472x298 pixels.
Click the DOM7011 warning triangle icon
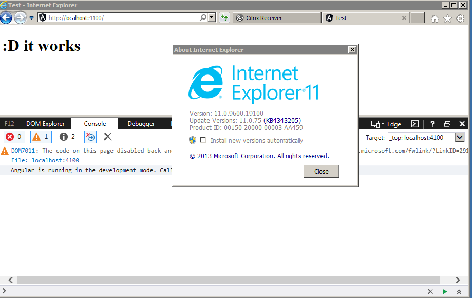(x=5, y=151)
